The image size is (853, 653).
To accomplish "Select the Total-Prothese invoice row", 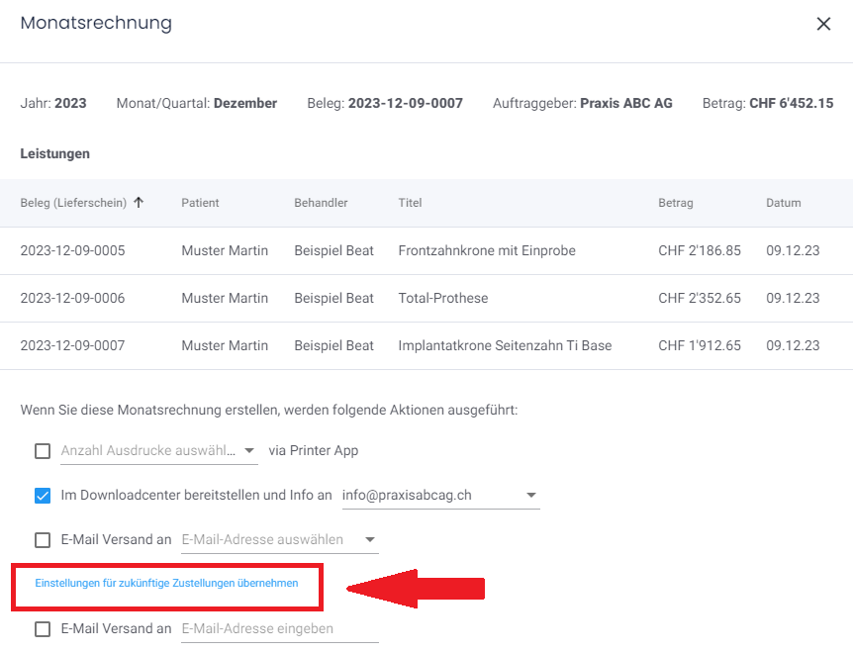I will [426, 298].
